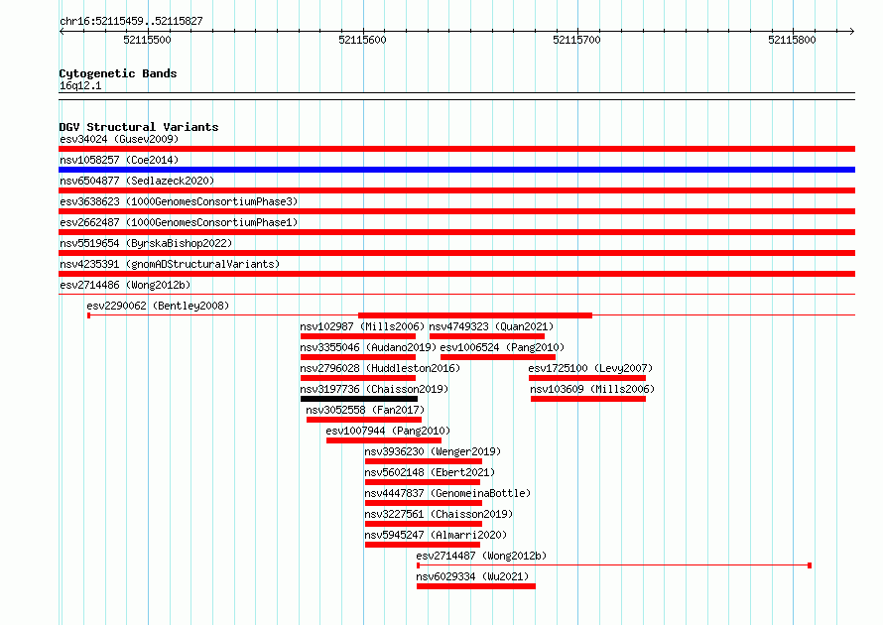Click ruler position 52115800

pos(792,40)
